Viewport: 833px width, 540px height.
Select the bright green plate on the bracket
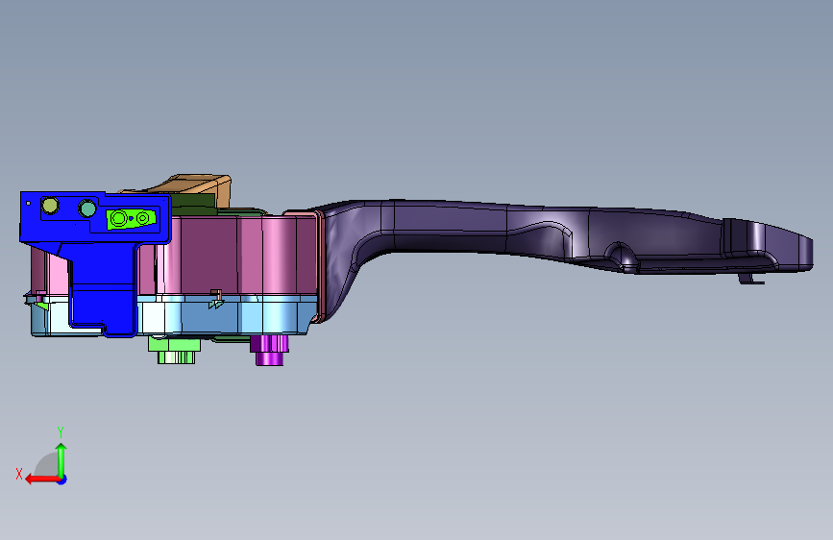pyautogui.click(x=133, y=218)
